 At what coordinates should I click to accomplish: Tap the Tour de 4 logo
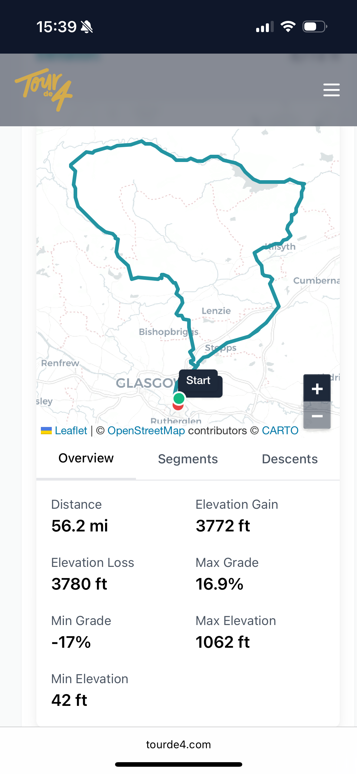[44, 89]
